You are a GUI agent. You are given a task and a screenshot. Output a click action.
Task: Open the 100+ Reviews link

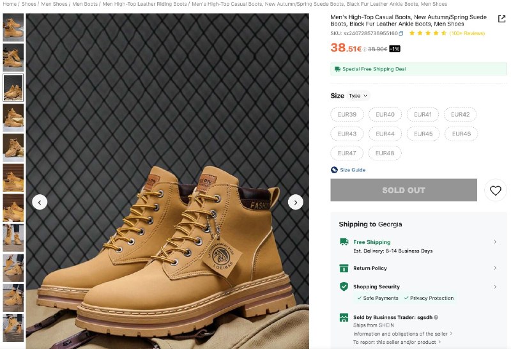tap(467, 33)
